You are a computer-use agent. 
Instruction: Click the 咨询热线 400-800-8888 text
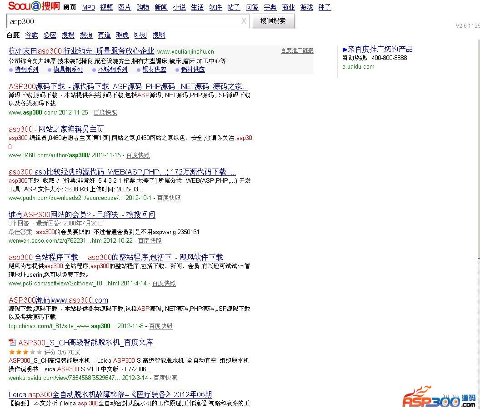coord(375,58)
